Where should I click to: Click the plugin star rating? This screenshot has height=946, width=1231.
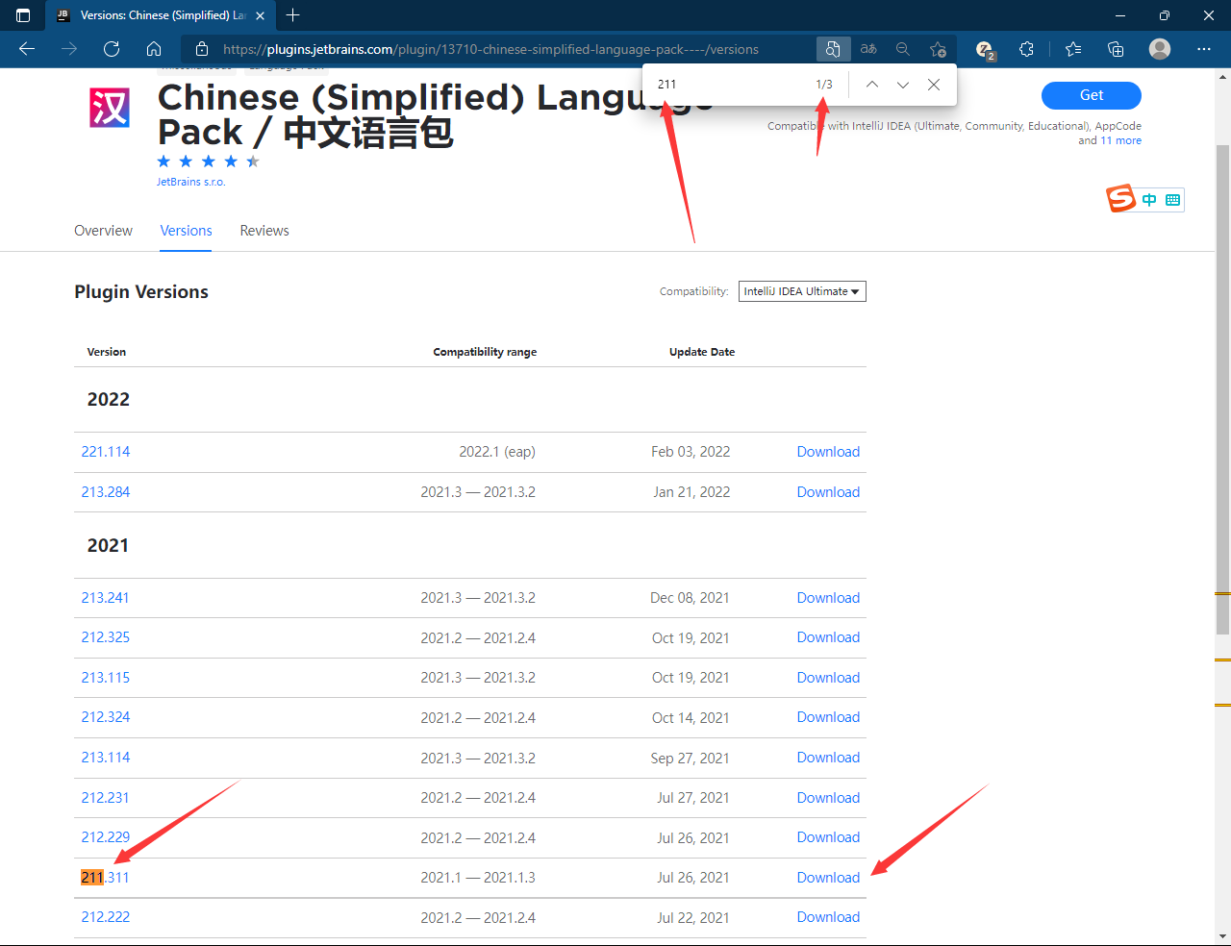(208, 162)
